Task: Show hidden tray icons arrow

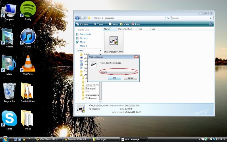Action: (199, 139)
